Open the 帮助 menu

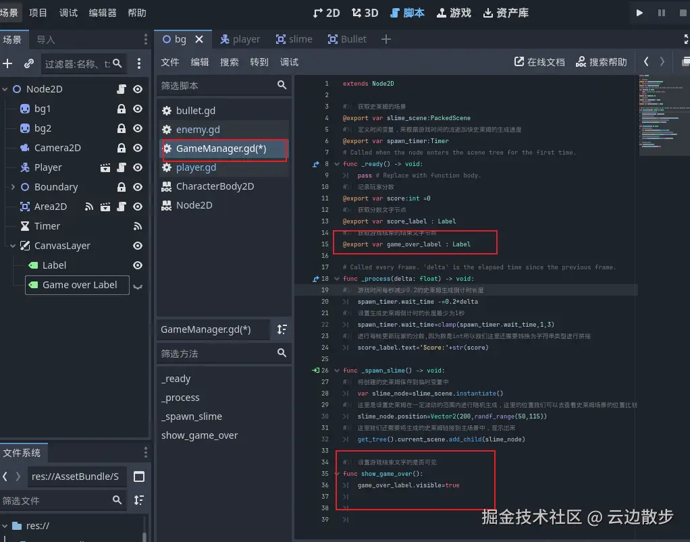(x=137, y=13)
